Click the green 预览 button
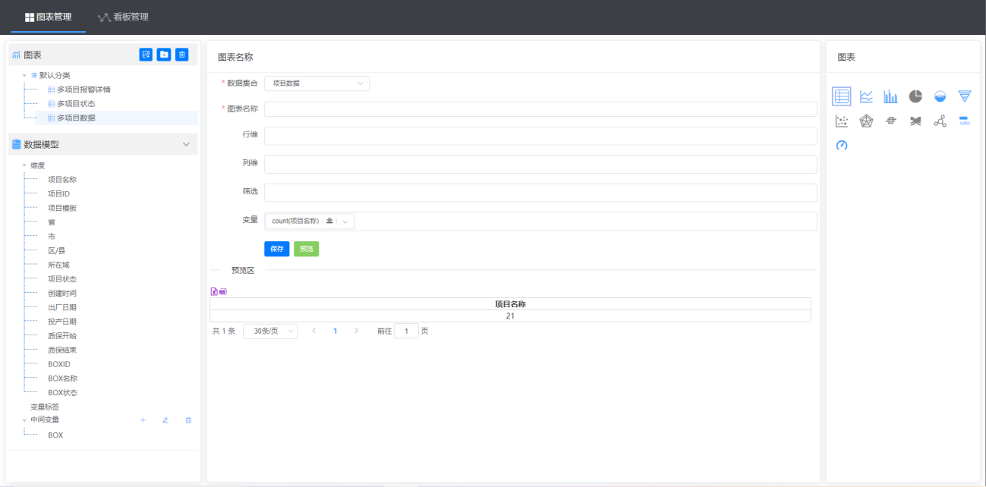The width and height of the screenshot is (986, 487). tap(306, 249)
